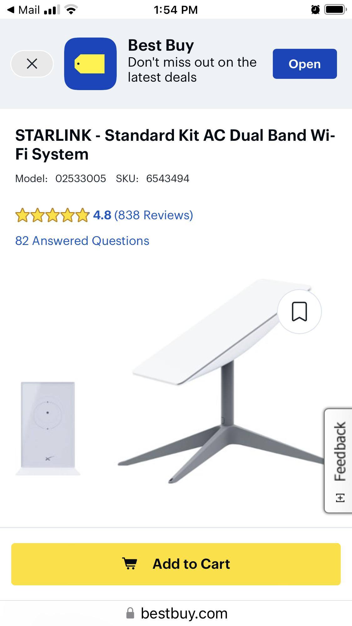This screenshot has height=626, width=352.
Task: Dismiss the Best Buy app banner
Action: click(x=32, y=64)
